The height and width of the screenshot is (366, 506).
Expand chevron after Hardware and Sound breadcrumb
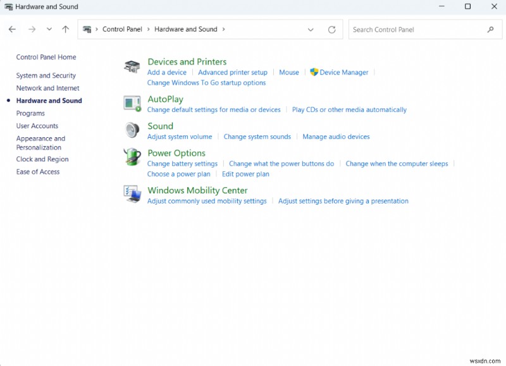(223, 29)
